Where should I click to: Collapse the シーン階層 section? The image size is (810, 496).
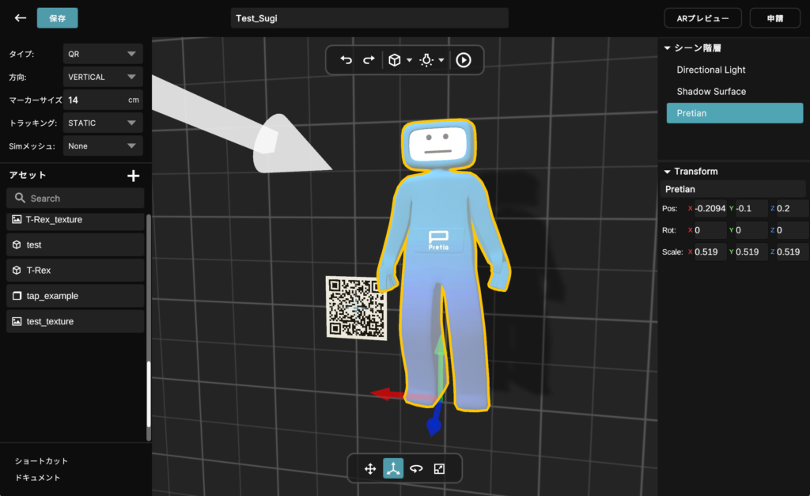668,48
